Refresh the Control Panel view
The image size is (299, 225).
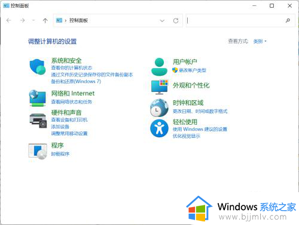176,20
